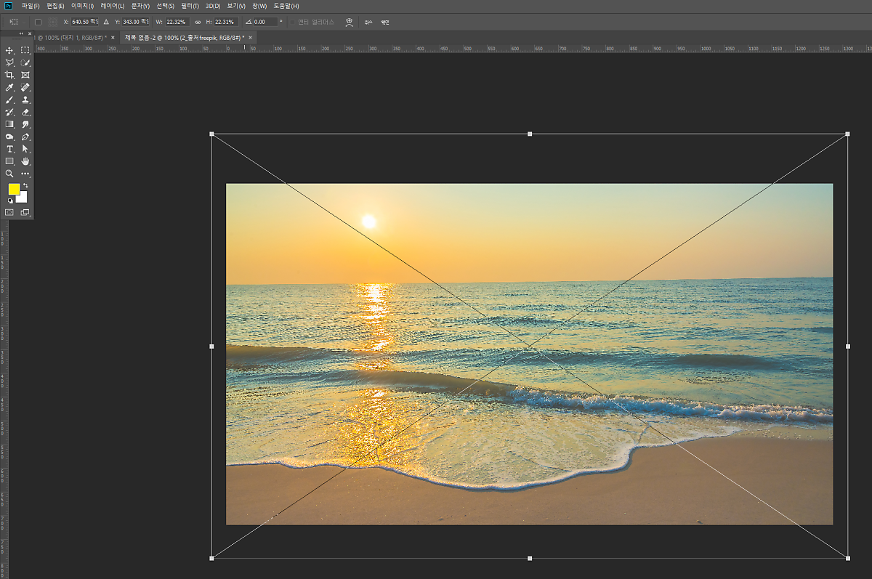872x579 pixels.
Task: Switch to the 대지 1 document tab
Action: 69,37
